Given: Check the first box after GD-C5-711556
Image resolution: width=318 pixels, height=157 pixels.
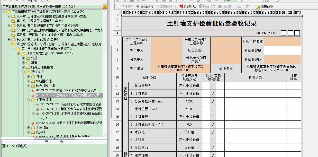Looking at the screenshot, I should click(x=284, y=33).
